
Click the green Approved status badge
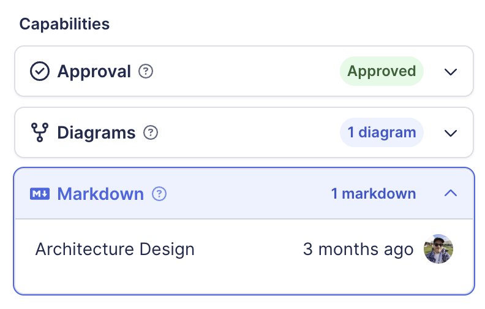pos(382,71)
